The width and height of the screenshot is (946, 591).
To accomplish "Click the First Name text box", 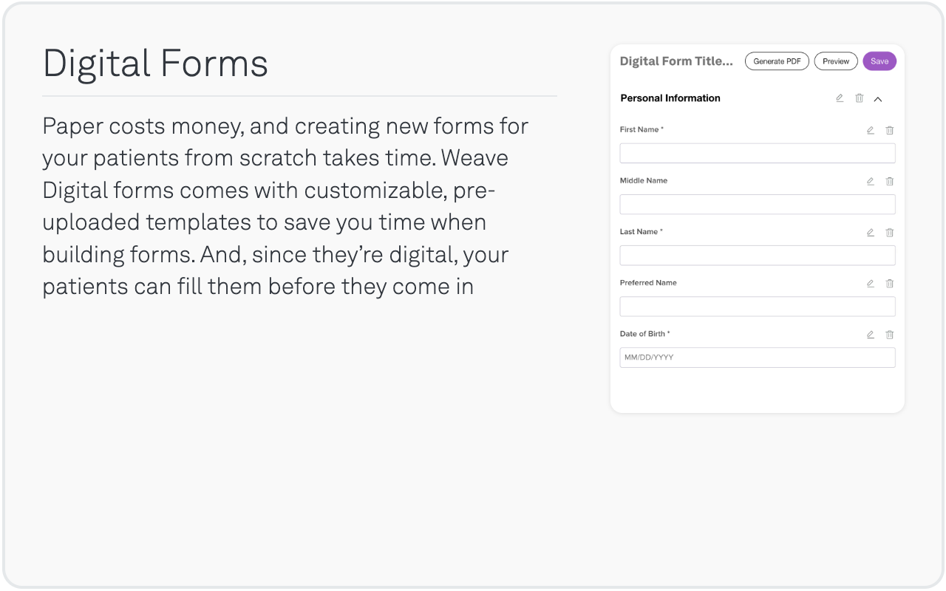I will [758, 153].
